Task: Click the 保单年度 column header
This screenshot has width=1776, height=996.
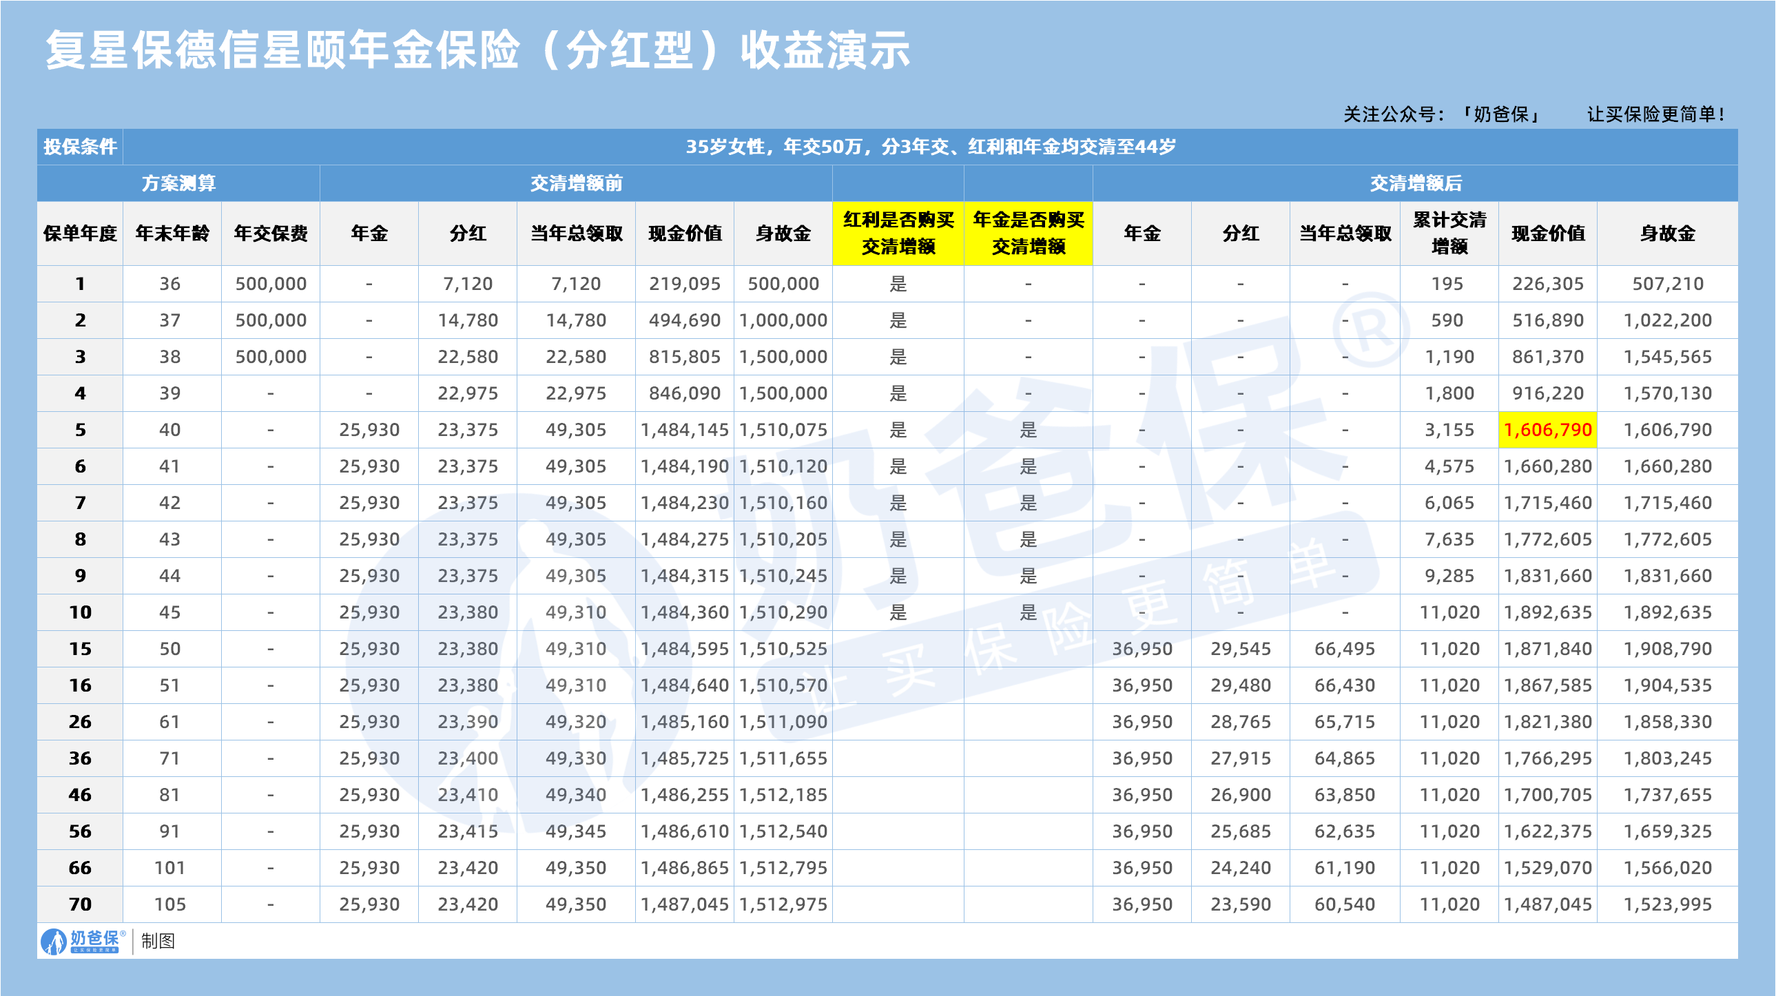Action: 80,234
